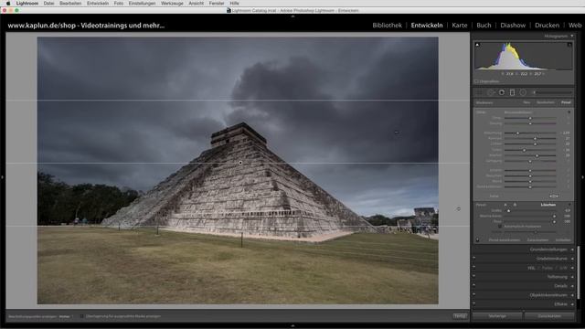Screen dimensions: 585x329
Task: Open the Datei menu
Action: coord(48,4)
